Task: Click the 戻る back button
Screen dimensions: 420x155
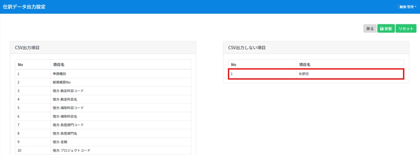Action: 370,29
